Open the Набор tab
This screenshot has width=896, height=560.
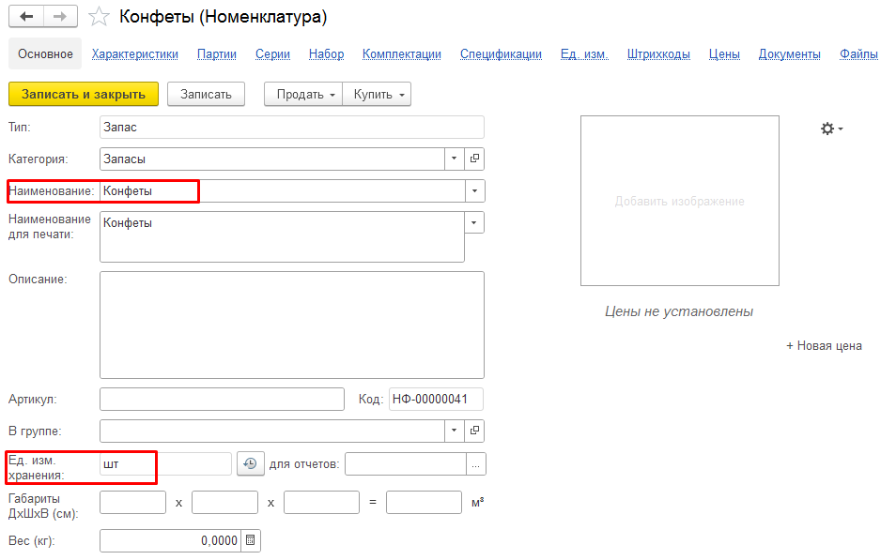[x=326, y=53]
